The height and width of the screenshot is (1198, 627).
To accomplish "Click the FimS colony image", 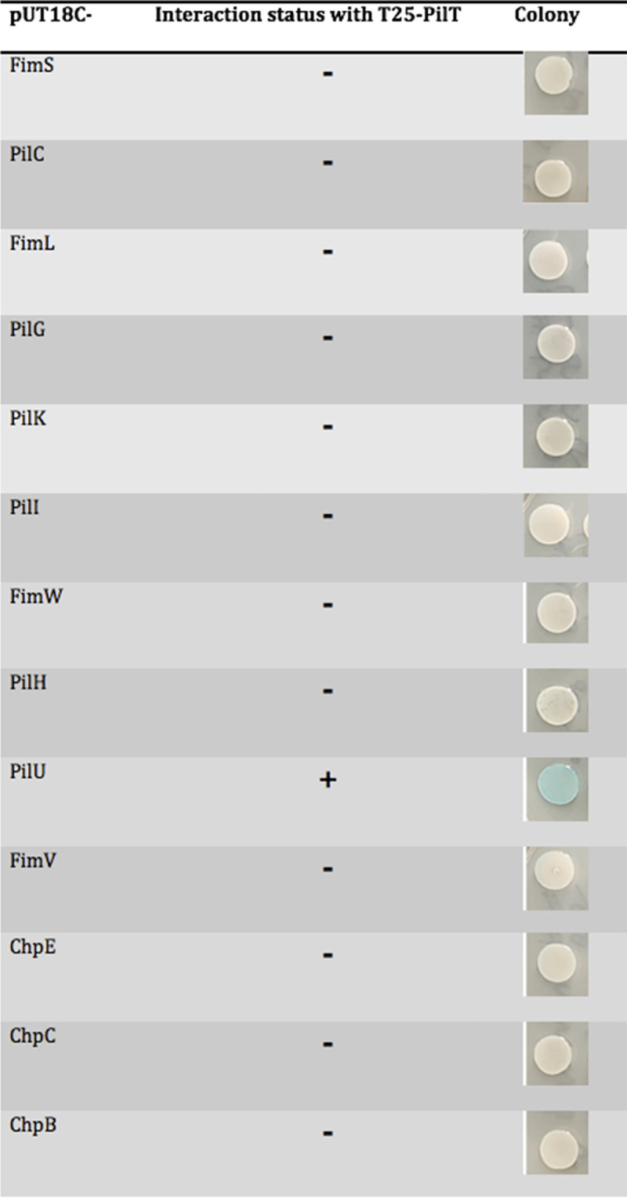I will [556, 82].
